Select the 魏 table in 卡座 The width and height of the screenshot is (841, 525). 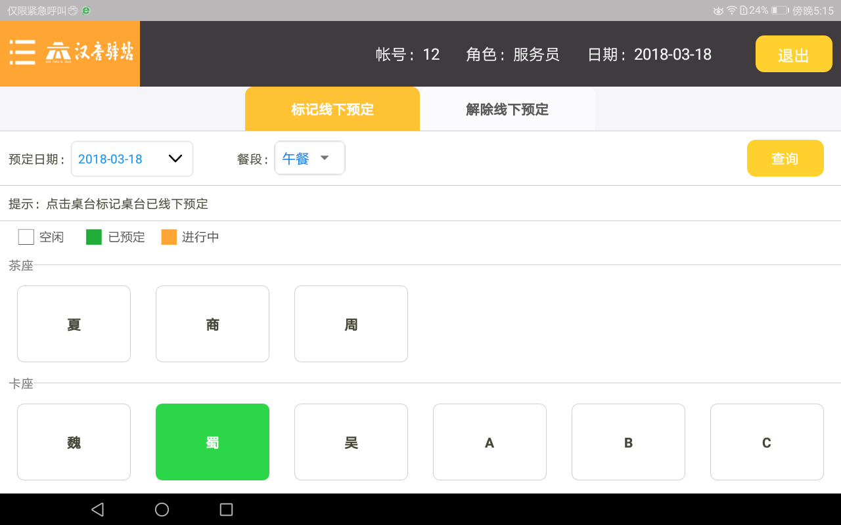tap(74, 442)
